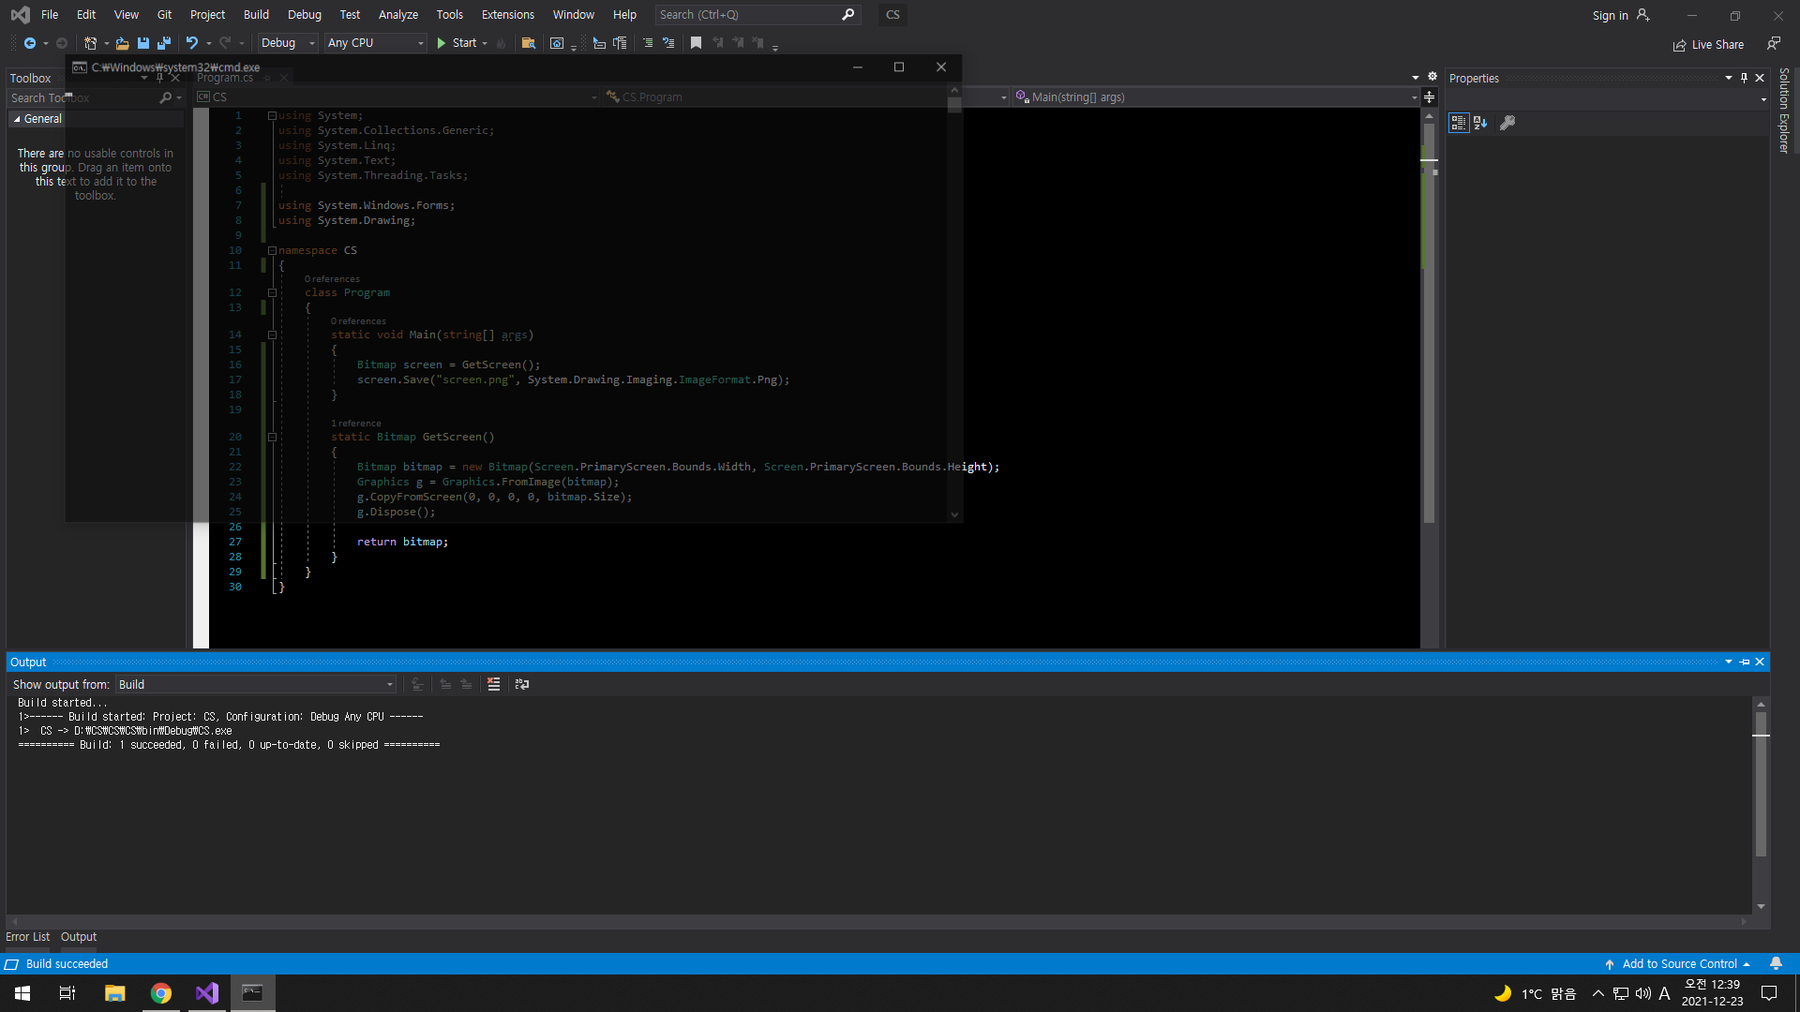Click the bookmark toggle icon in toolbar

click(x=696, y=43)
